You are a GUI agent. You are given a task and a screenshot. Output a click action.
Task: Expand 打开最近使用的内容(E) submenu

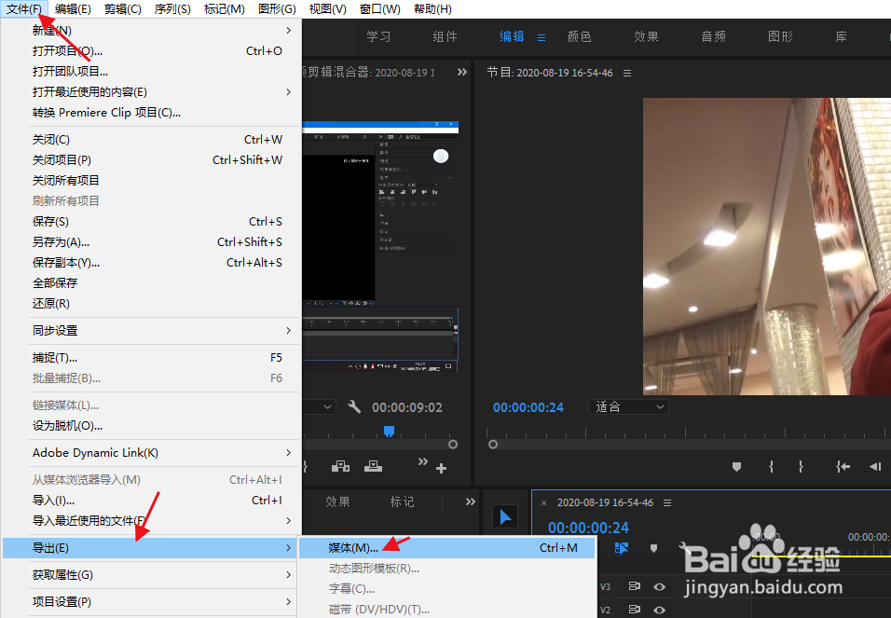151,92
